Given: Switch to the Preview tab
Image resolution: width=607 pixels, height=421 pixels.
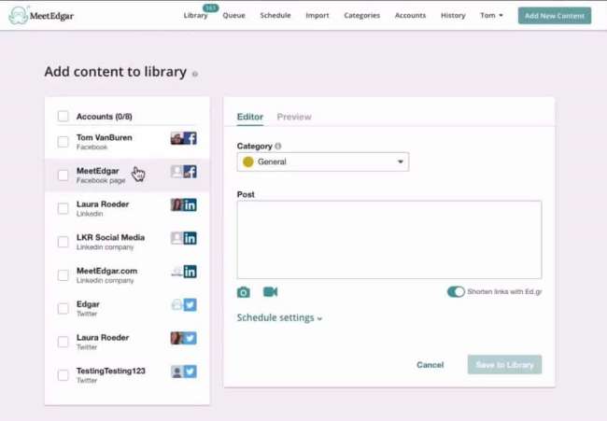Looking at the screenshot, I should click(294, 117).
